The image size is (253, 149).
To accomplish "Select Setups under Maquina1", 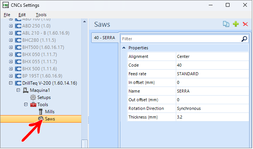I will coord(44,97).
